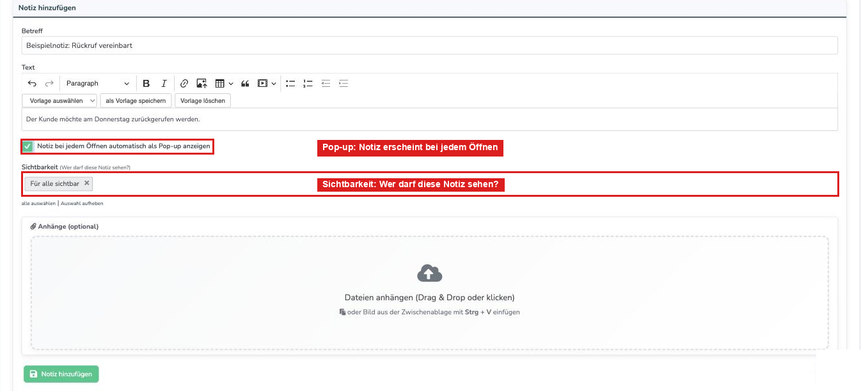Increase indent with the indent icon
The height and width of the screenshot is (391, 861).
coord(344,84)
